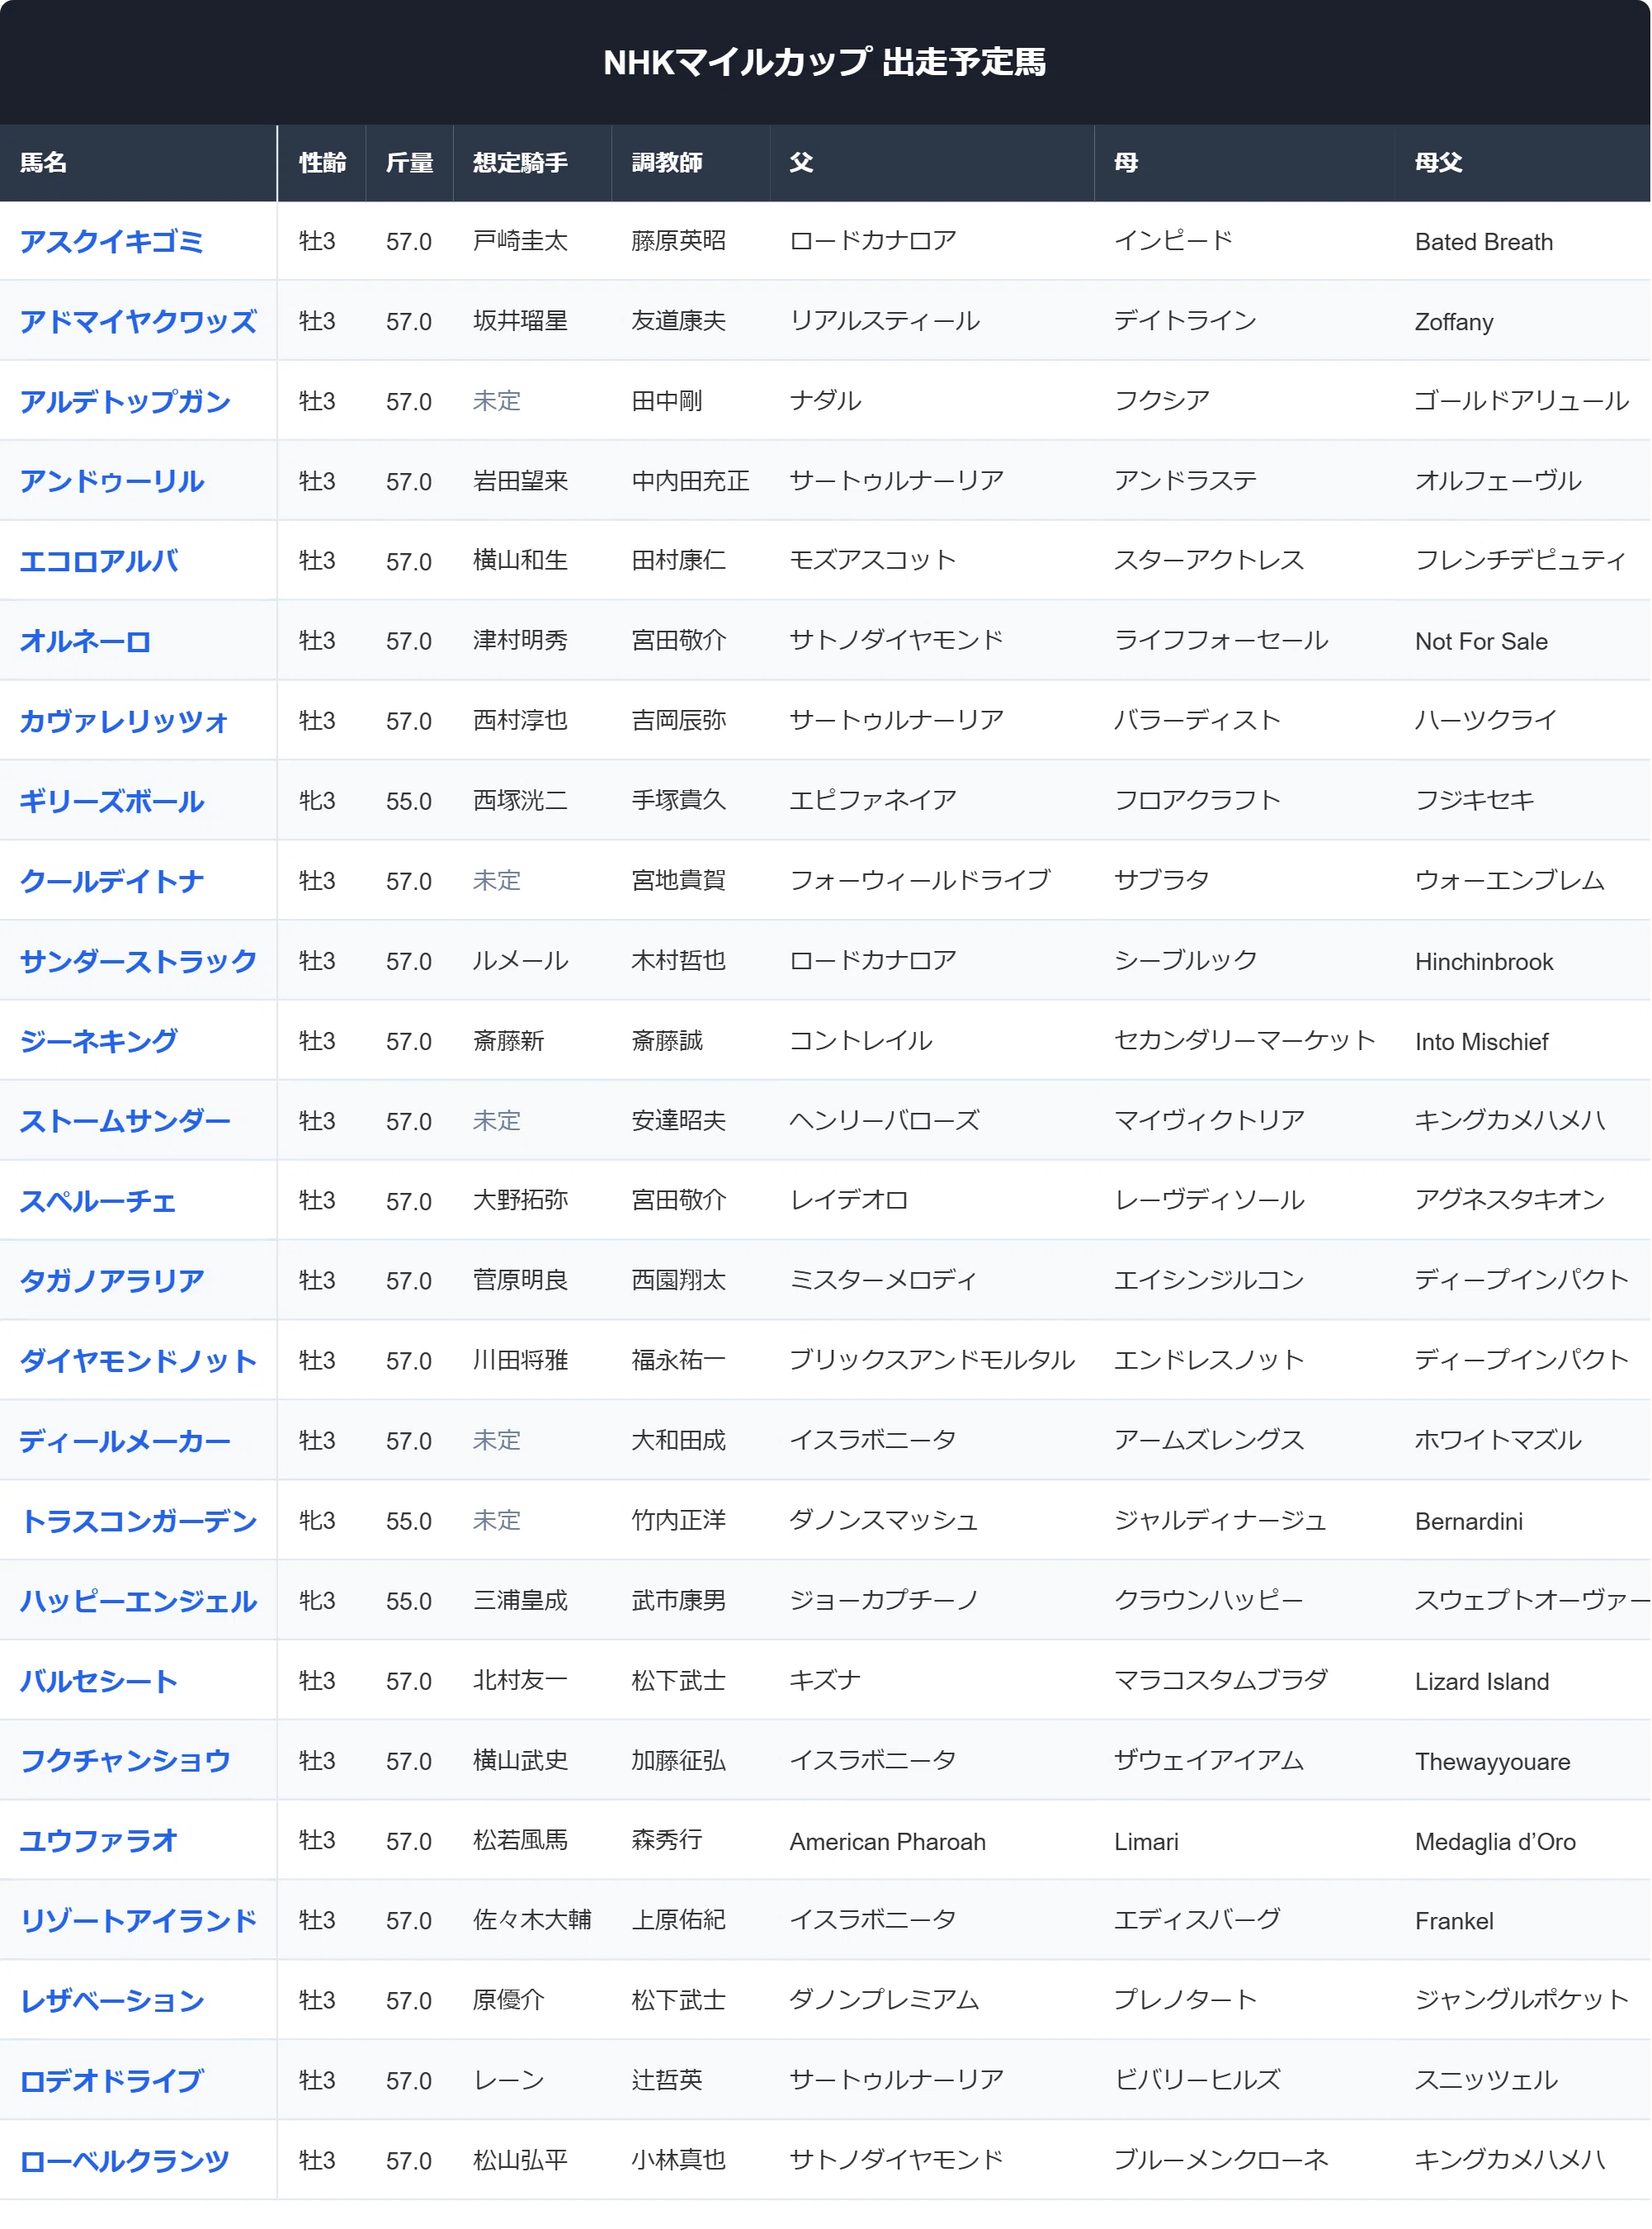The height and width of the screenshot is (2229, 1652).
Task: Open the アスクイキゴミ horse link
Action: click(111, 241)
